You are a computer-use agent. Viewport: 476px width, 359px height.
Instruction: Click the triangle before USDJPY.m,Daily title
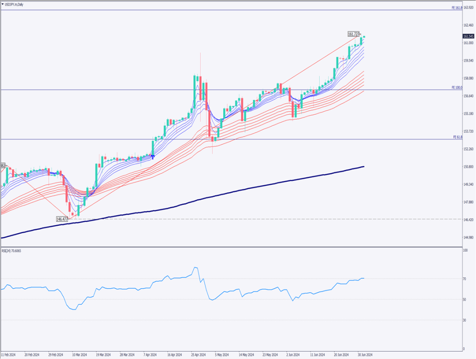click(3, 4)
